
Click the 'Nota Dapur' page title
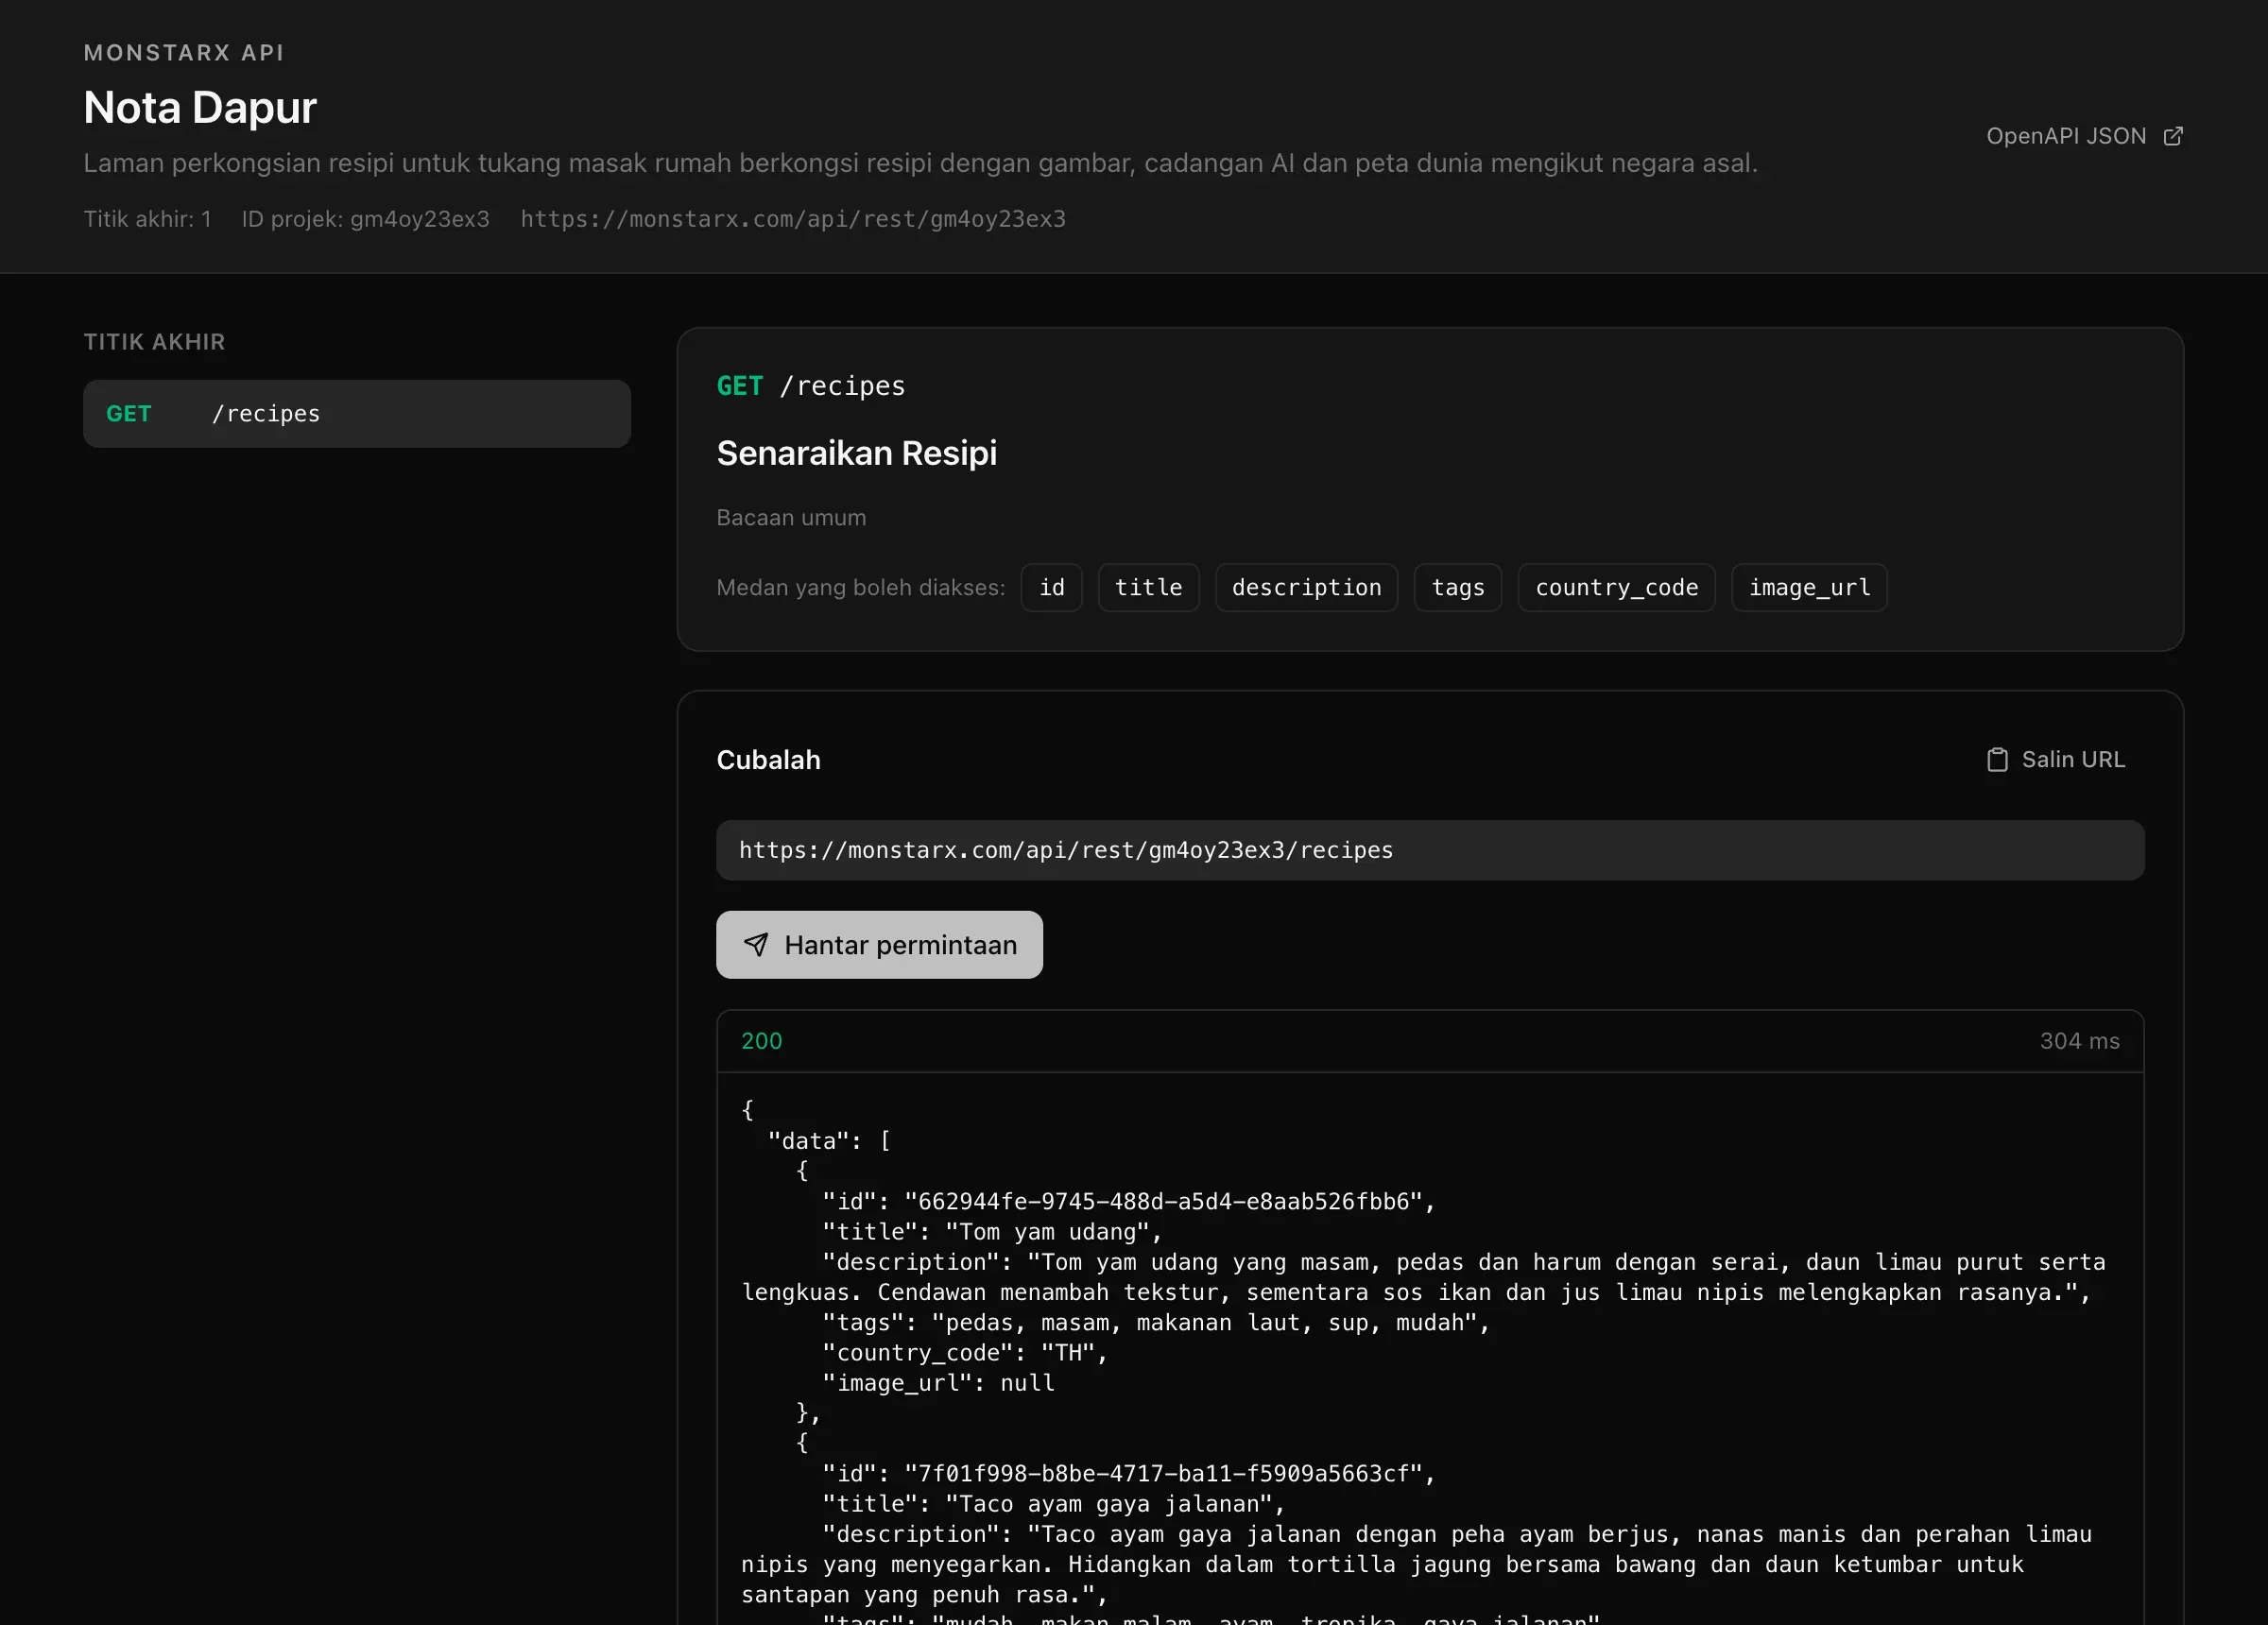coord(200,107)
